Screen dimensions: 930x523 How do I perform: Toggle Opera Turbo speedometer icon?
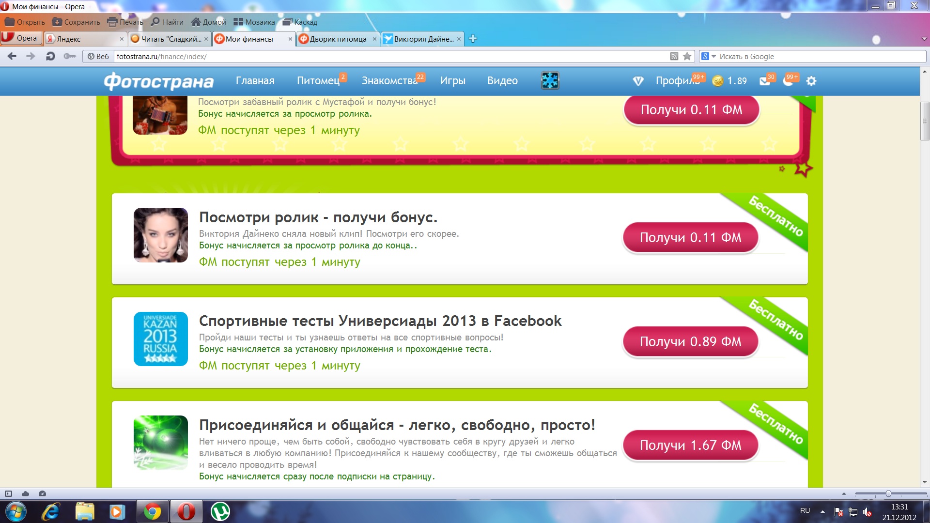coord(42,494)
